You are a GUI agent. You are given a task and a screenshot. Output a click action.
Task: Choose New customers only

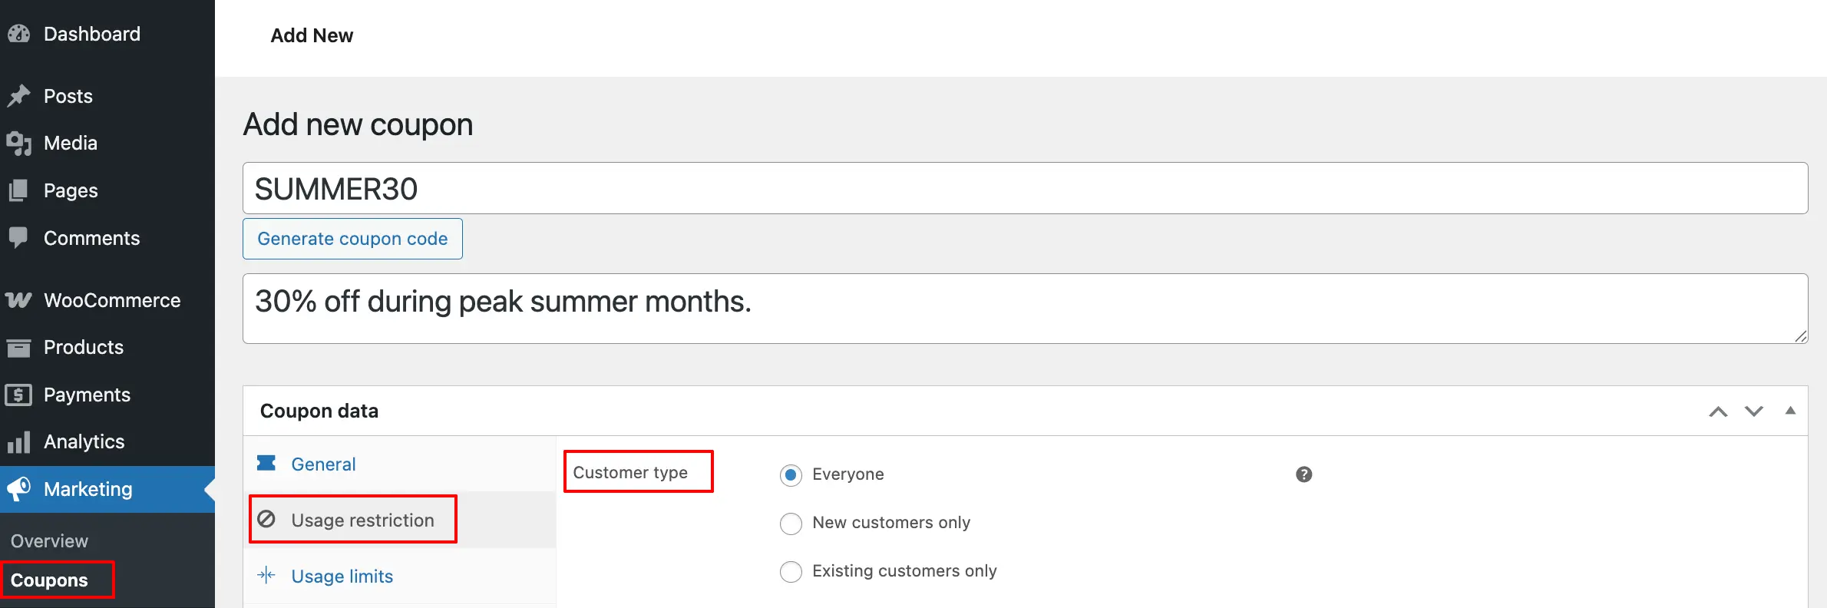[791, 524]
